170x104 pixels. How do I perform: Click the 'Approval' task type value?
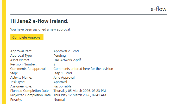60,82
